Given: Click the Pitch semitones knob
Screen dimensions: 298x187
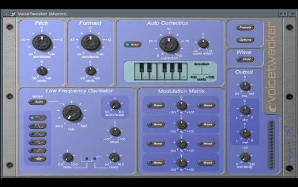Looking at the screenshot, I should [x=42, y=42].
